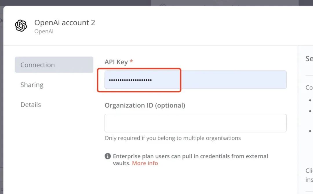
Task: Click the API Key field label
Action: click(116, 62)
